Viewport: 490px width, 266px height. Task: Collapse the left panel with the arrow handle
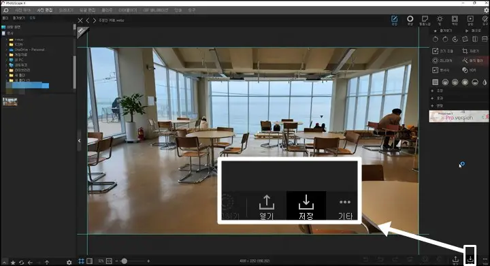point(79,141)
